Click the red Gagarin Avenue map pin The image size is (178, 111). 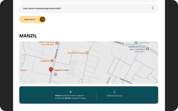(51, 70)
